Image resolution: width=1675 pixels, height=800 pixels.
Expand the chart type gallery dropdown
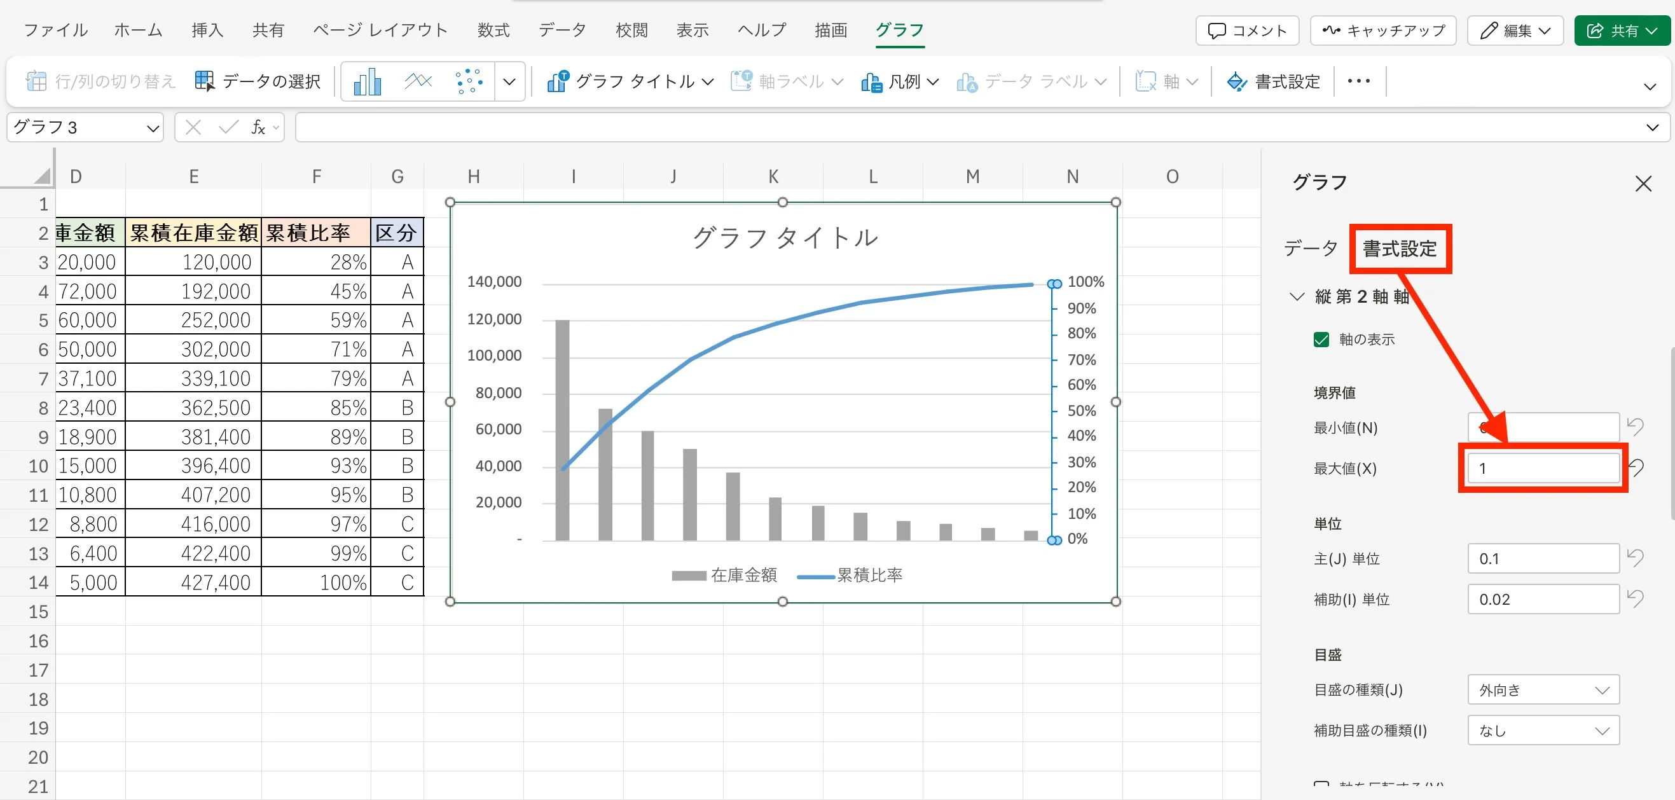click(509, 81)
